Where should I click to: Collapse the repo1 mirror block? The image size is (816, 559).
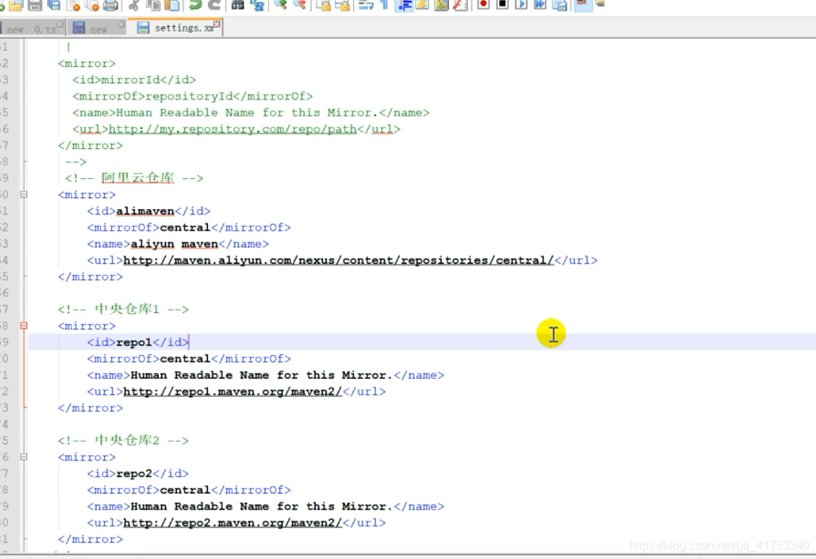[x=24, y=326]
